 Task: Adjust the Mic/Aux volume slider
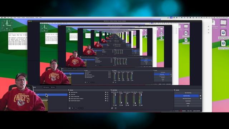pyautogui.click(x=122, y=99)
